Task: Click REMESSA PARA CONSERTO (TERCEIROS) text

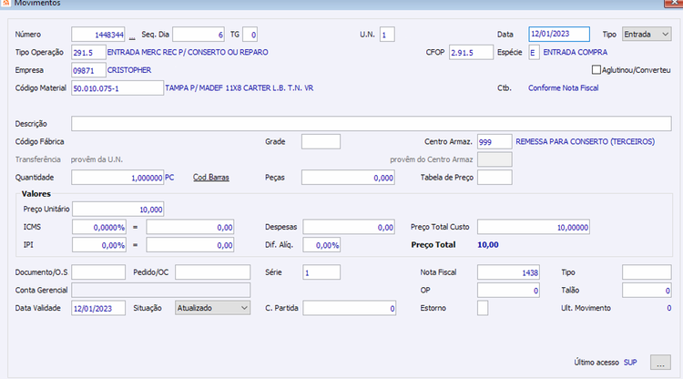Action: [x=585, y=141]
